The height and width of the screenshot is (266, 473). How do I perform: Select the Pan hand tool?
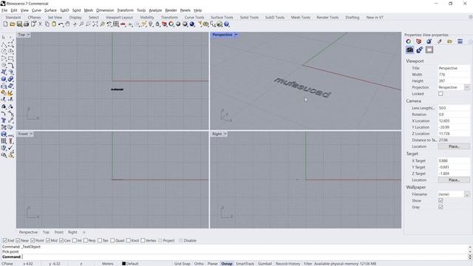[67, 24]
